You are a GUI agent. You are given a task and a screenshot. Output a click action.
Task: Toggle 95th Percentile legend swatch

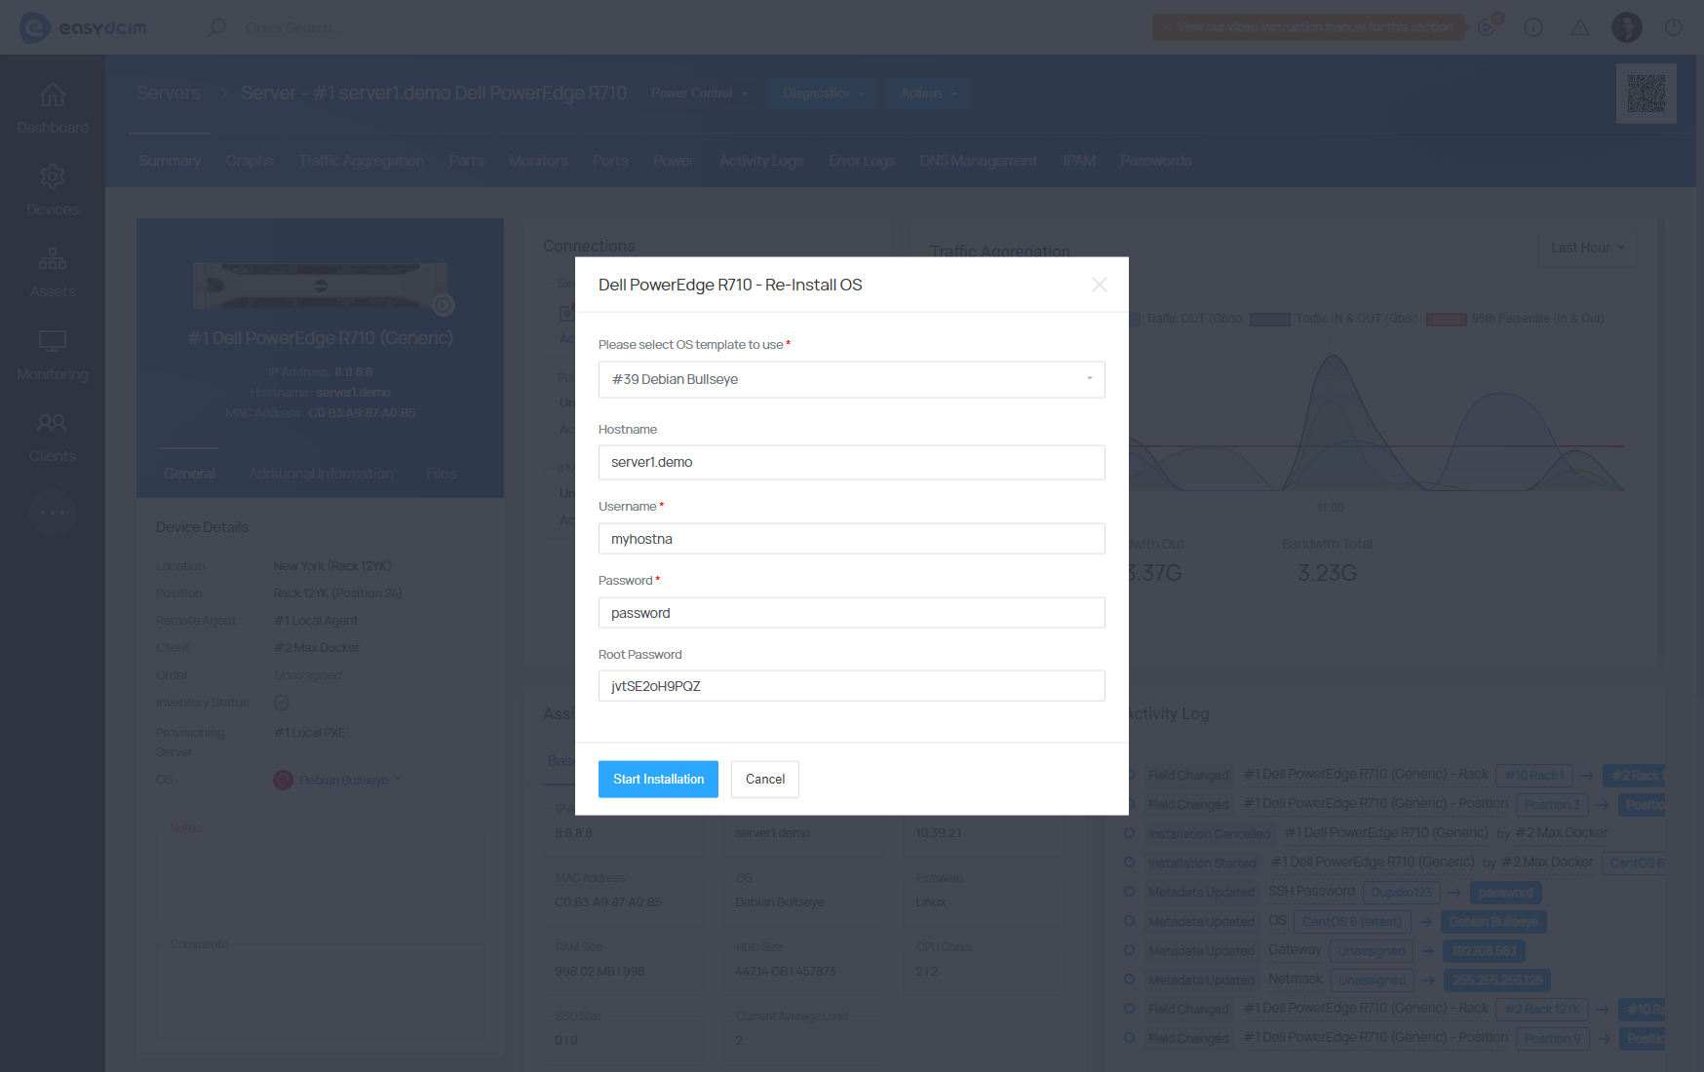pyautogui.click(x=1446, y=319)
